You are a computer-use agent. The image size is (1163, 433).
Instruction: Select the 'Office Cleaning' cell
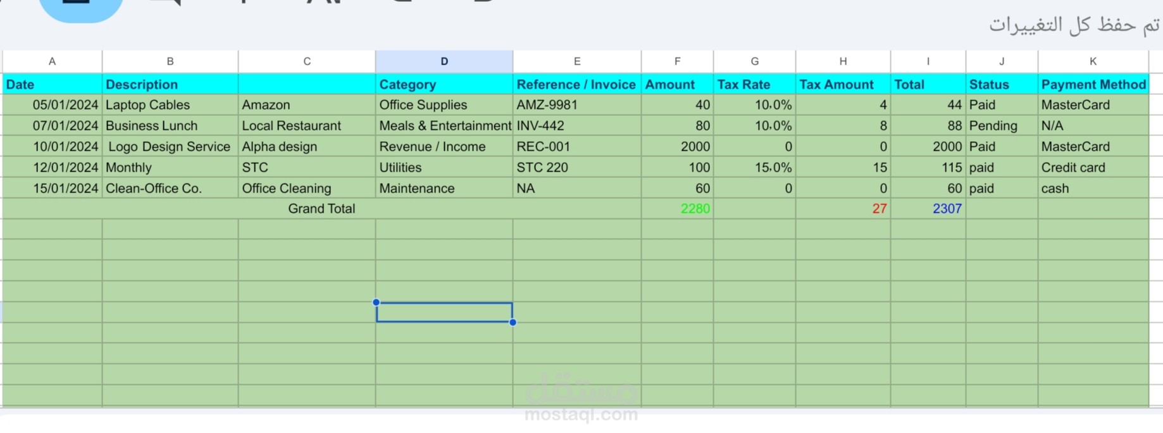[307, 189]
